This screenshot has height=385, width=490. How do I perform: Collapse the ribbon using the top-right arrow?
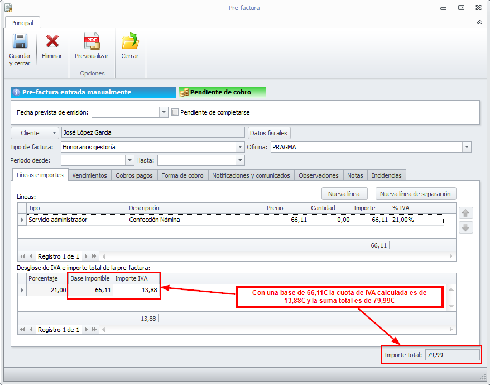pyautogui.click(x=480, y=22)
